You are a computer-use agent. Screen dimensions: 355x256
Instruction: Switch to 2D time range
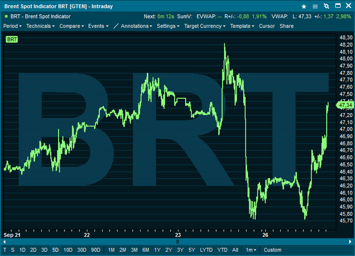point(33,250)
